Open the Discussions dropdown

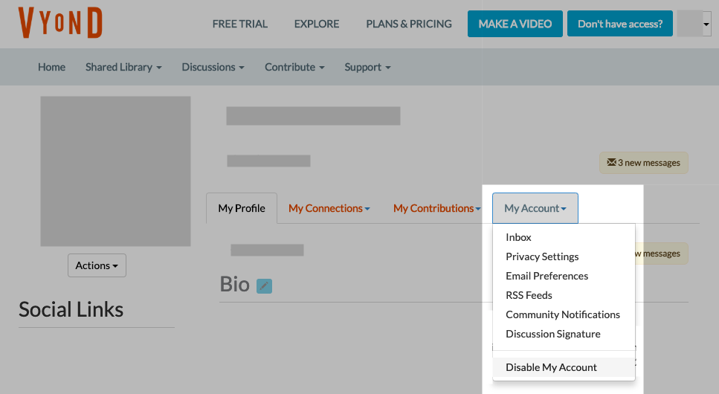click(213, 67)
